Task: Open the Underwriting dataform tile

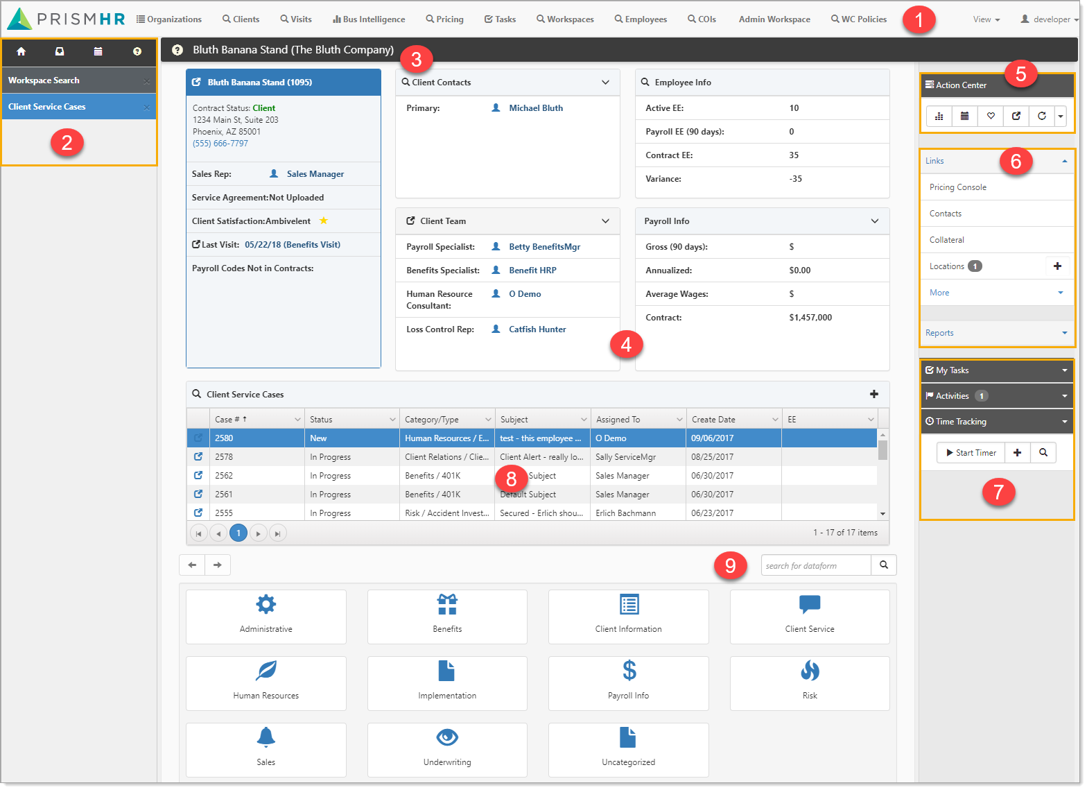Action: pos(447,750)
